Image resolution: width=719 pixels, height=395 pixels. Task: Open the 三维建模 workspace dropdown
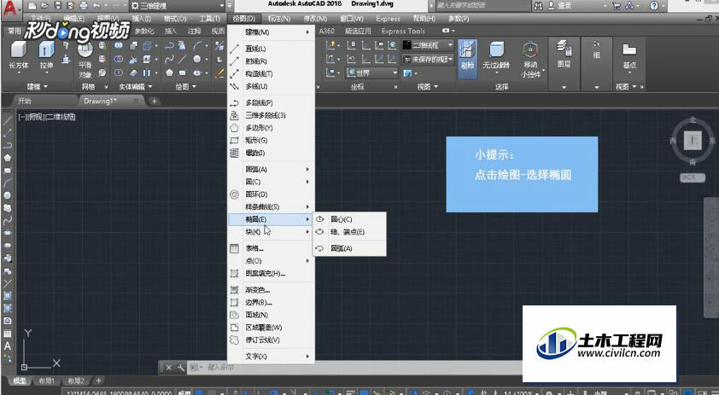[178, 6]
